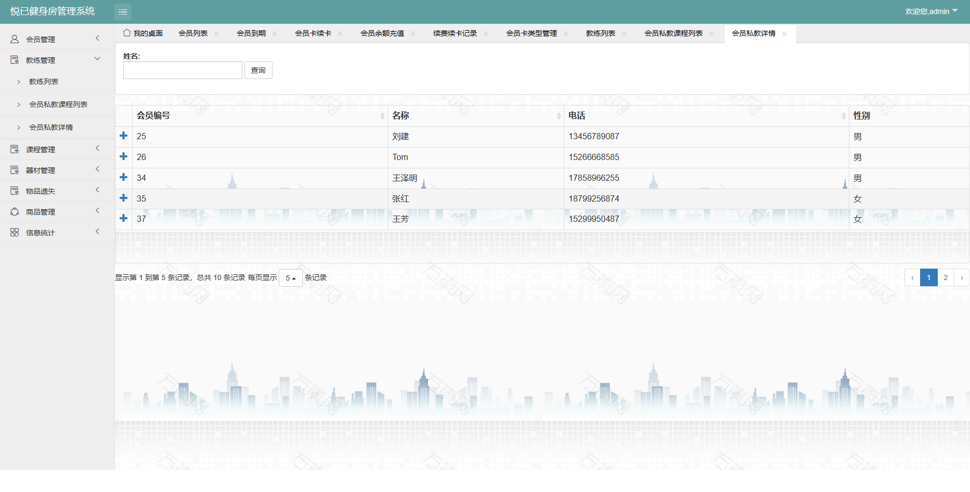
Task: Click the 会员管理 user icon in sidebar
Action: (15, 39)
